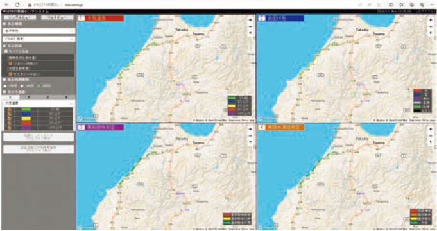
Task: Select the first white radio option in the time section
Action: tap(5, 86)
